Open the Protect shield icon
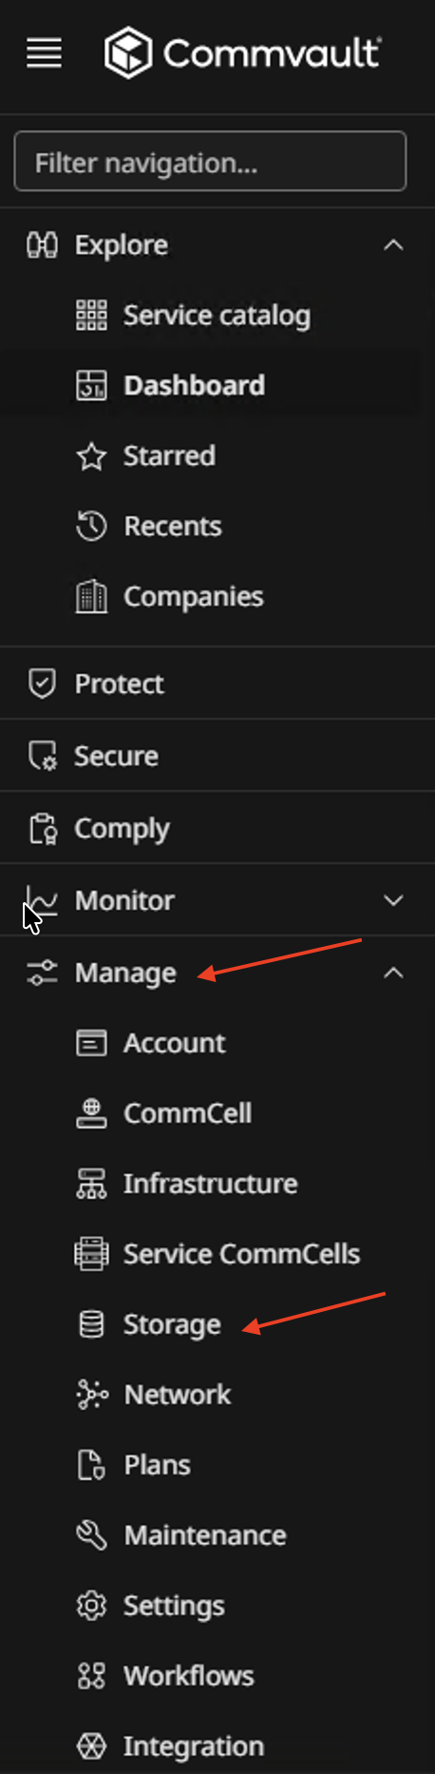 pos(42,684)
